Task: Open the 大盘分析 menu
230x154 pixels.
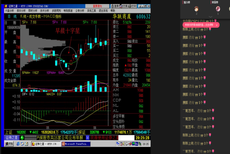Action: (x=10, y=10)
